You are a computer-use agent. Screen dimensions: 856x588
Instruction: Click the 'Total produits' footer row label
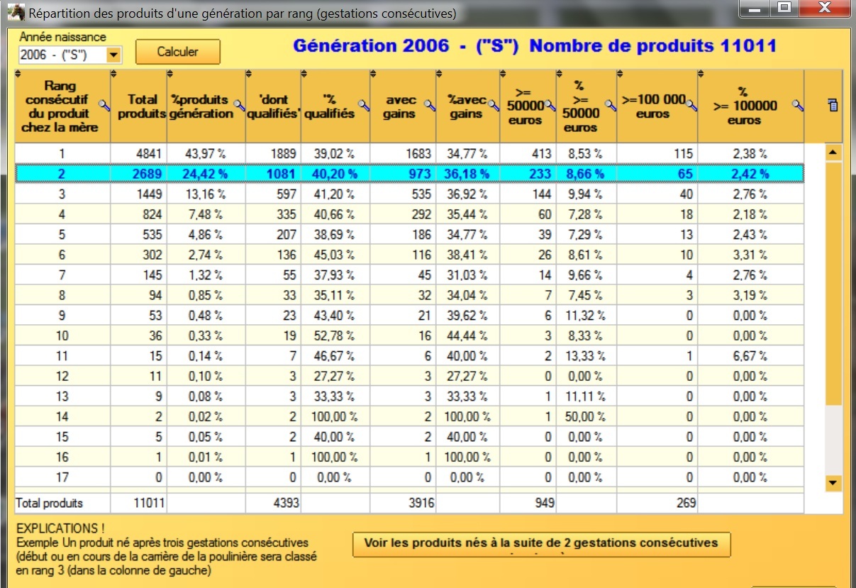click(x=50, y=504)
